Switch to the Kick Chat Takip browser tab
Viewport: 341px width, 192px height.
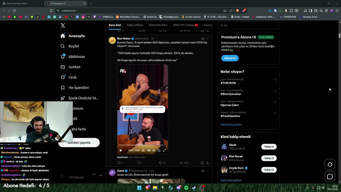coord(22,3)
